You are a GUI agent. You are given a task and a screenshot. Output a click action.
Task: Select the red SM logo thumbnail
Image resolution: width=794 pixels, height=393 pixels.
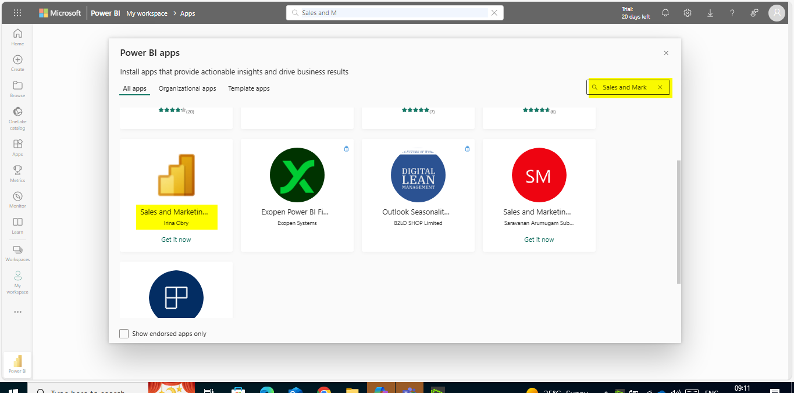click(x=539, y=175)
